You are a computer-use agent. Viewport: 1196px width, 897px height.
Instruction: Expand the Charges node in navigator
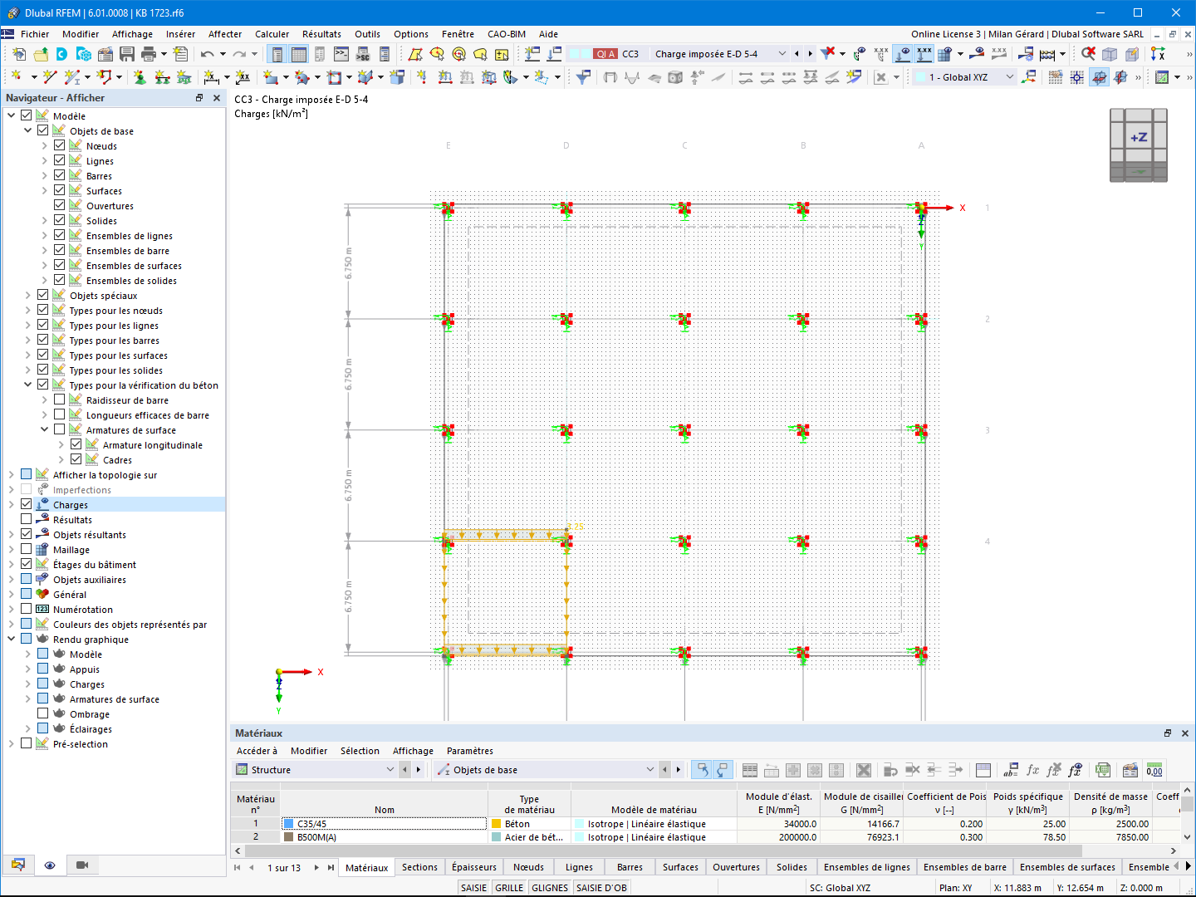12,504
